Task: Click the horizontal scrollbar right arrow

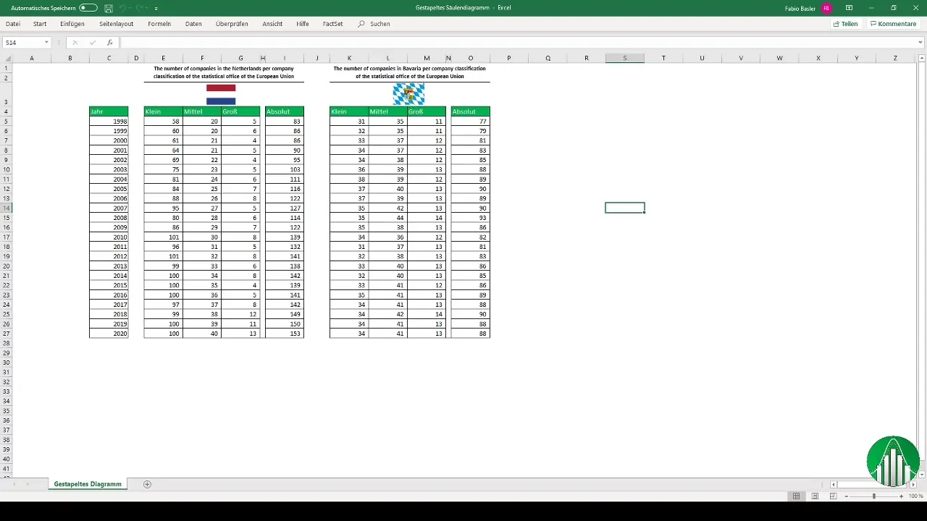Action: click(x=915, y=484)
